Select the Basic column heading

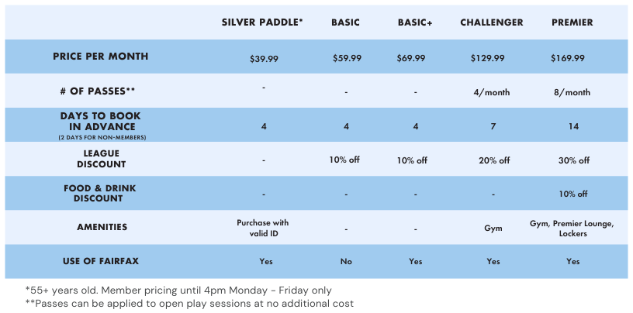tap(345, 22)
